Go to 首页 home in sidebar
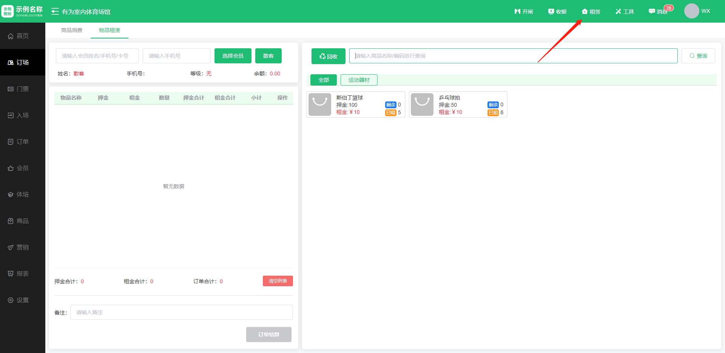This screenshot has width=725, height=353. [23, 36]
